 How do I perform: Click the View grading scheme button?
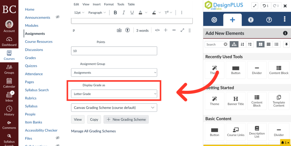[x=78, y=120]
